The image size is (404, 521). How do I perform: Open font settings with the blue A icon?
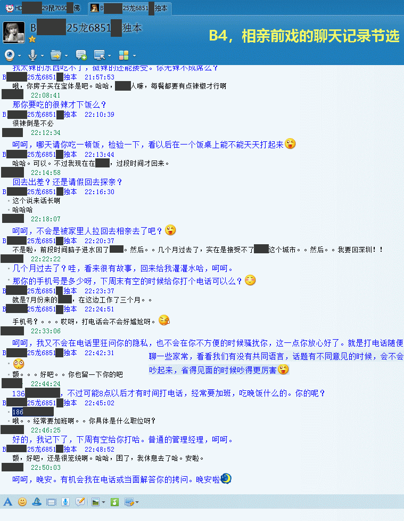click(8, 502)
